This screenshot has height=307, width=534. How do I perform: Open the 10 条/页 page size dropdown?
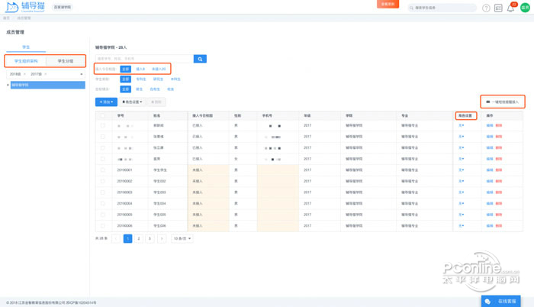pyautogui.click(x=182, y=238)
